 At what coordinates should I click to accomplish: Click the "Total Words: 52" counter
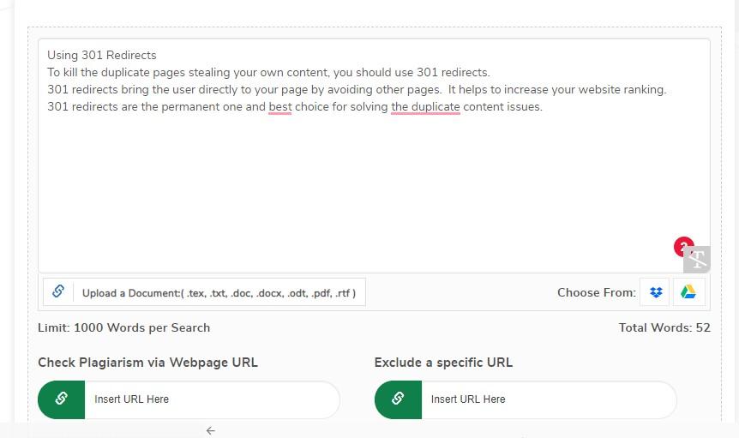coord(664,327)
